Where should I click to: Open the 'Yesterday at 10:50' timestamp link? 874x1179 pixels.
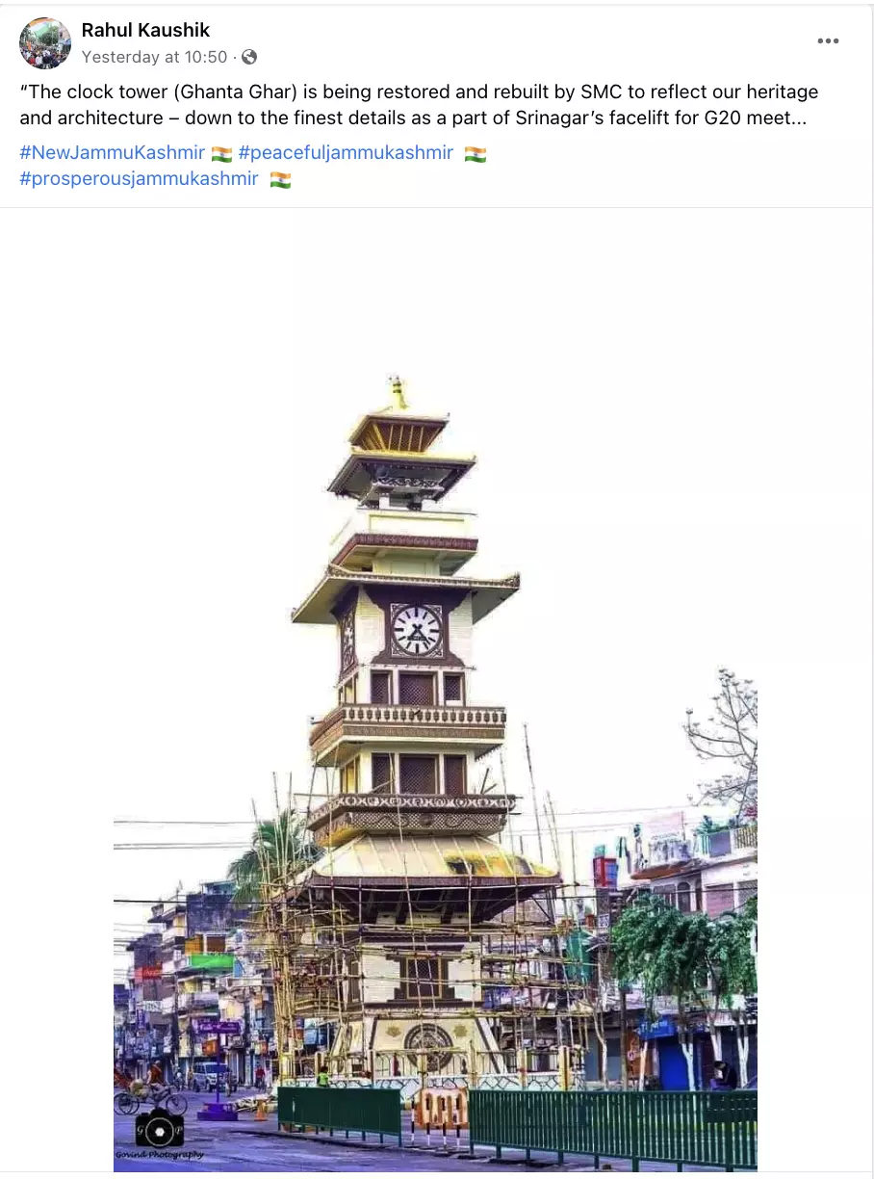(x=155, y=57)
